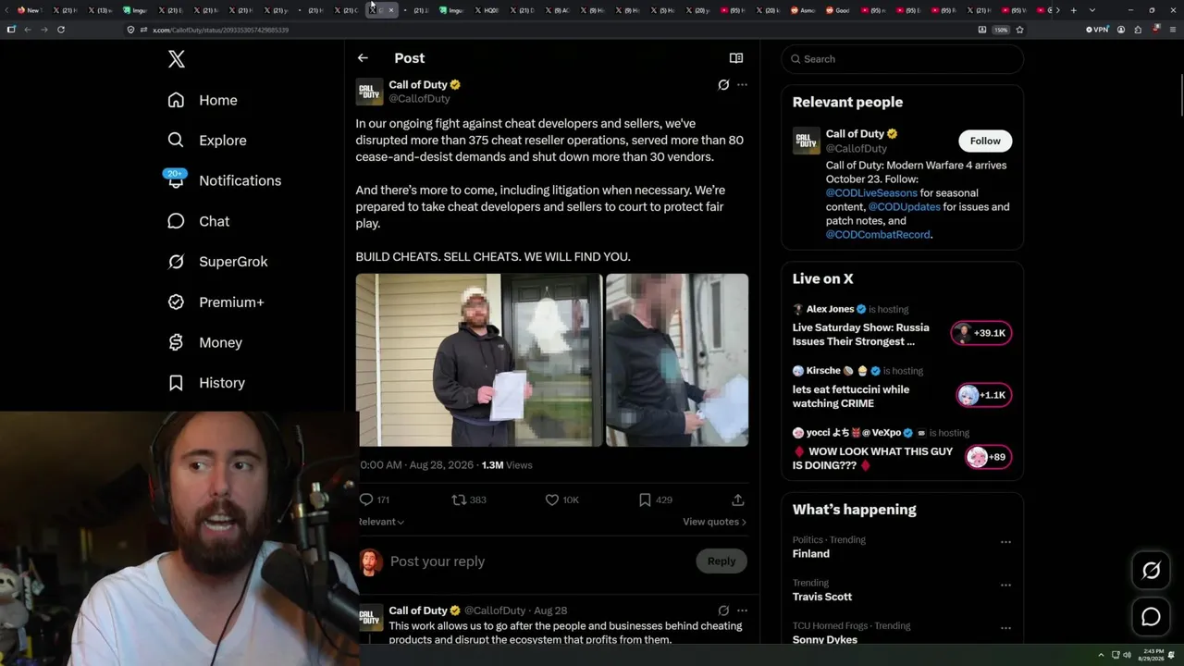Open the @CODCombatRecord link
This screenshot has width=1184, height=666.
coord(878,235)
